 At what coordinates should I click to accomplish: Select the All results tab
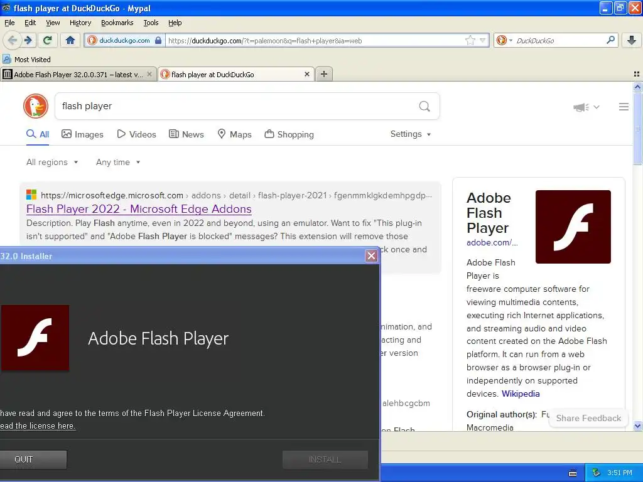pyautogui.click(x=38, y=134)
